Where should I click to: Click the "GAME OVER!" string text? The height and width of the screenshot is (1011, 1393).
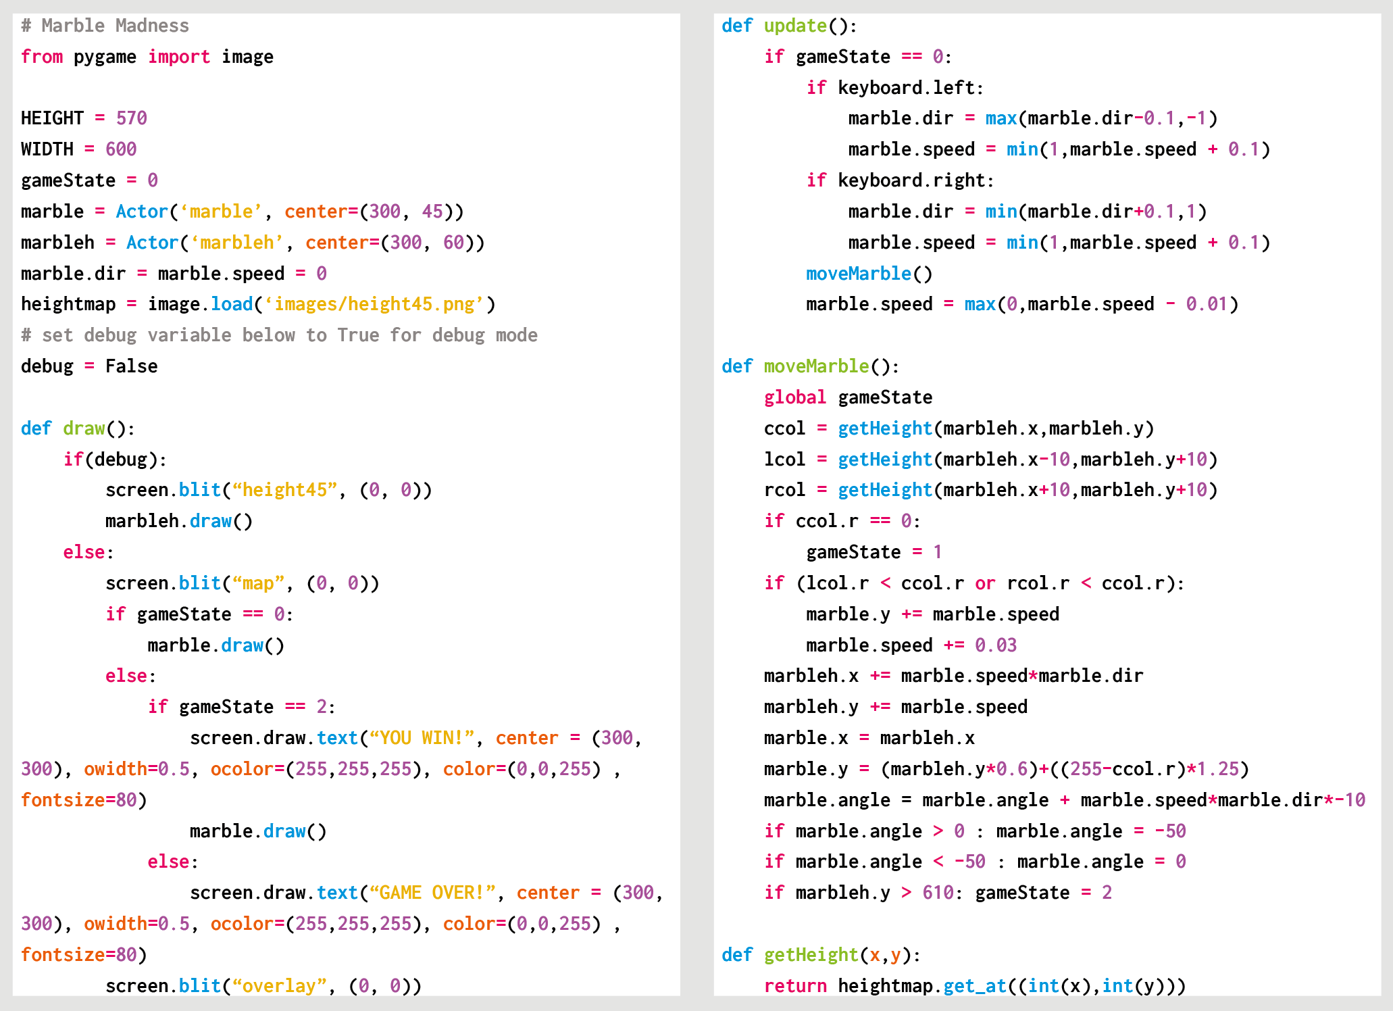pyautogui.click(x=432, y=893)
